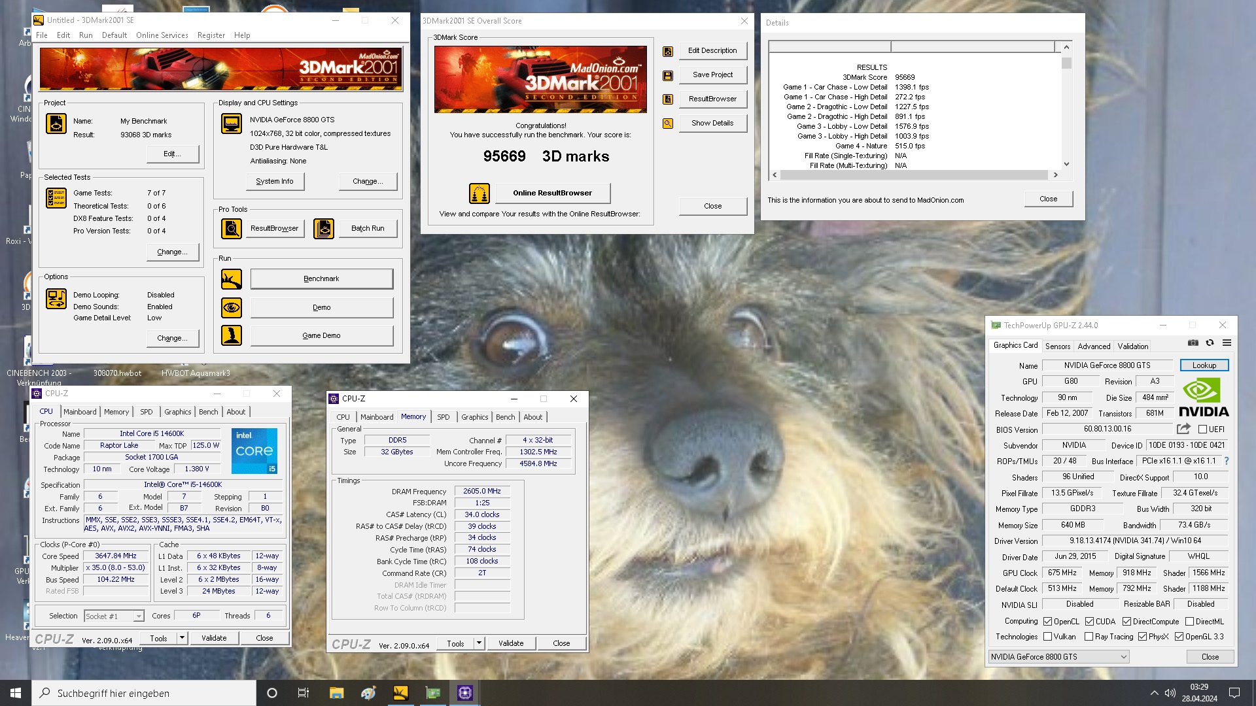This screenshot has height=706, width=1256.
Task: Show hidden system tray icons chevron
Action: point(1154,693)
